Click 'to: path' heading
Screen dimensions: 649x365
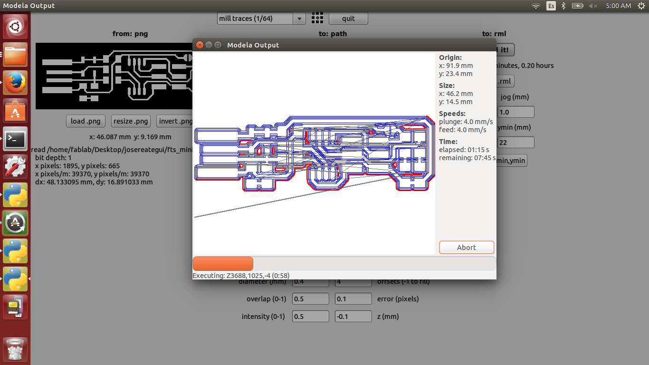333,34
